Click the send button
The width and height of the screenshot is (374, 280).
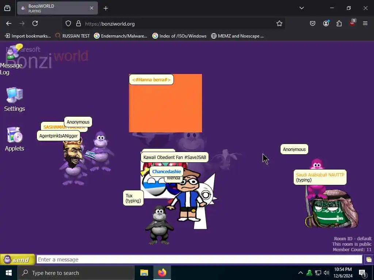18,260
